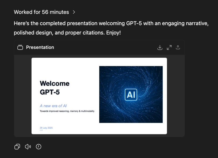Click the Presentation slides icon
Screen dimensions: 218x158
point(20,47)
